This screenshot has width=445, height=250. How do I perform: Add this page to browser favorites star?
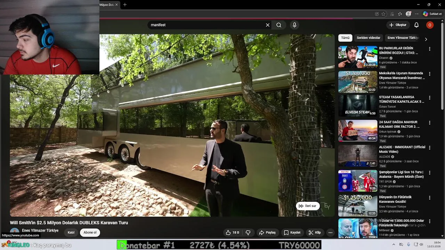coord(383,14)
